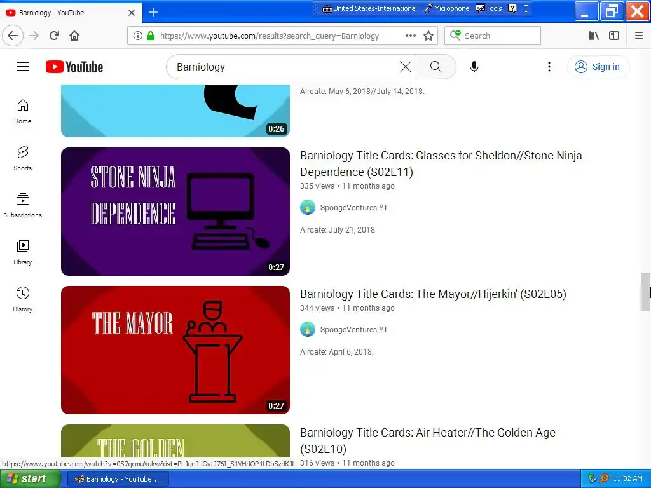The width and height of the screenshot is (651, 488).
Task: Open the YouTube guide hamburger menu
Action: point(23,67)
